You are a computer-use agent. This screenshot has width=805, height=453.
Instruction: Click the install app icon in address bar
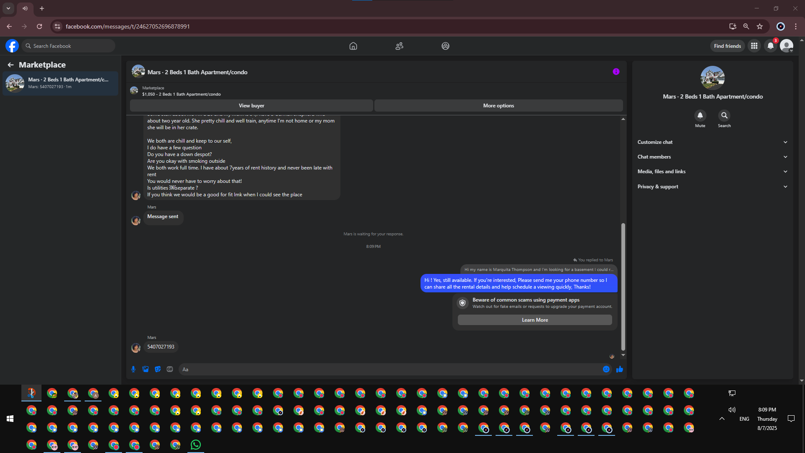(x=732, y=26)
